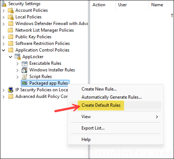Select the Security Settings tree label
This screenshot has height=159, width=174.
(x=24, y=4)
